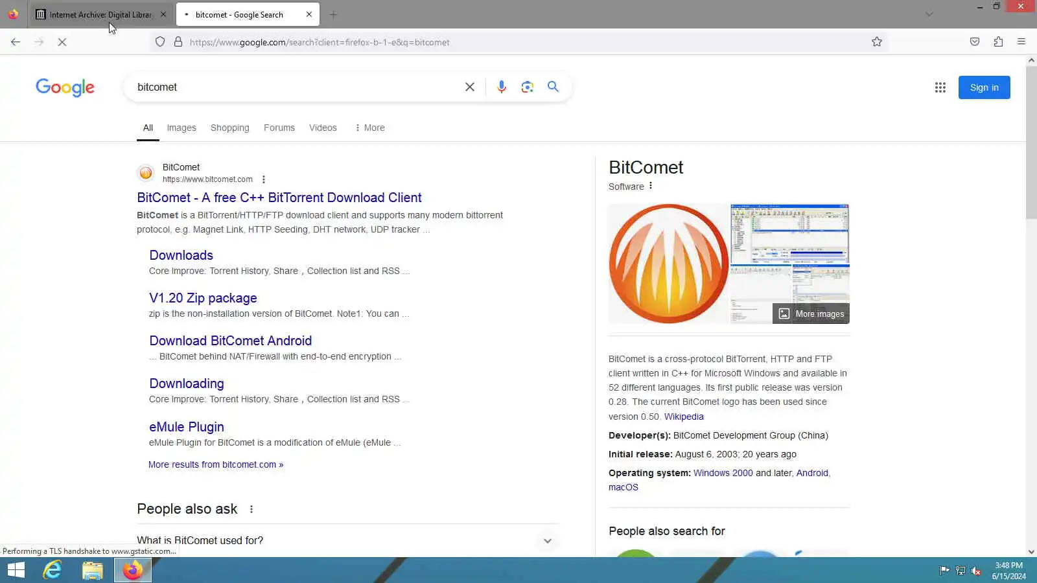The width and height of the screenshot is (1037, 583).
Task: Follow the macOS link
Action: pyautogui.click(x=623, y=487)
